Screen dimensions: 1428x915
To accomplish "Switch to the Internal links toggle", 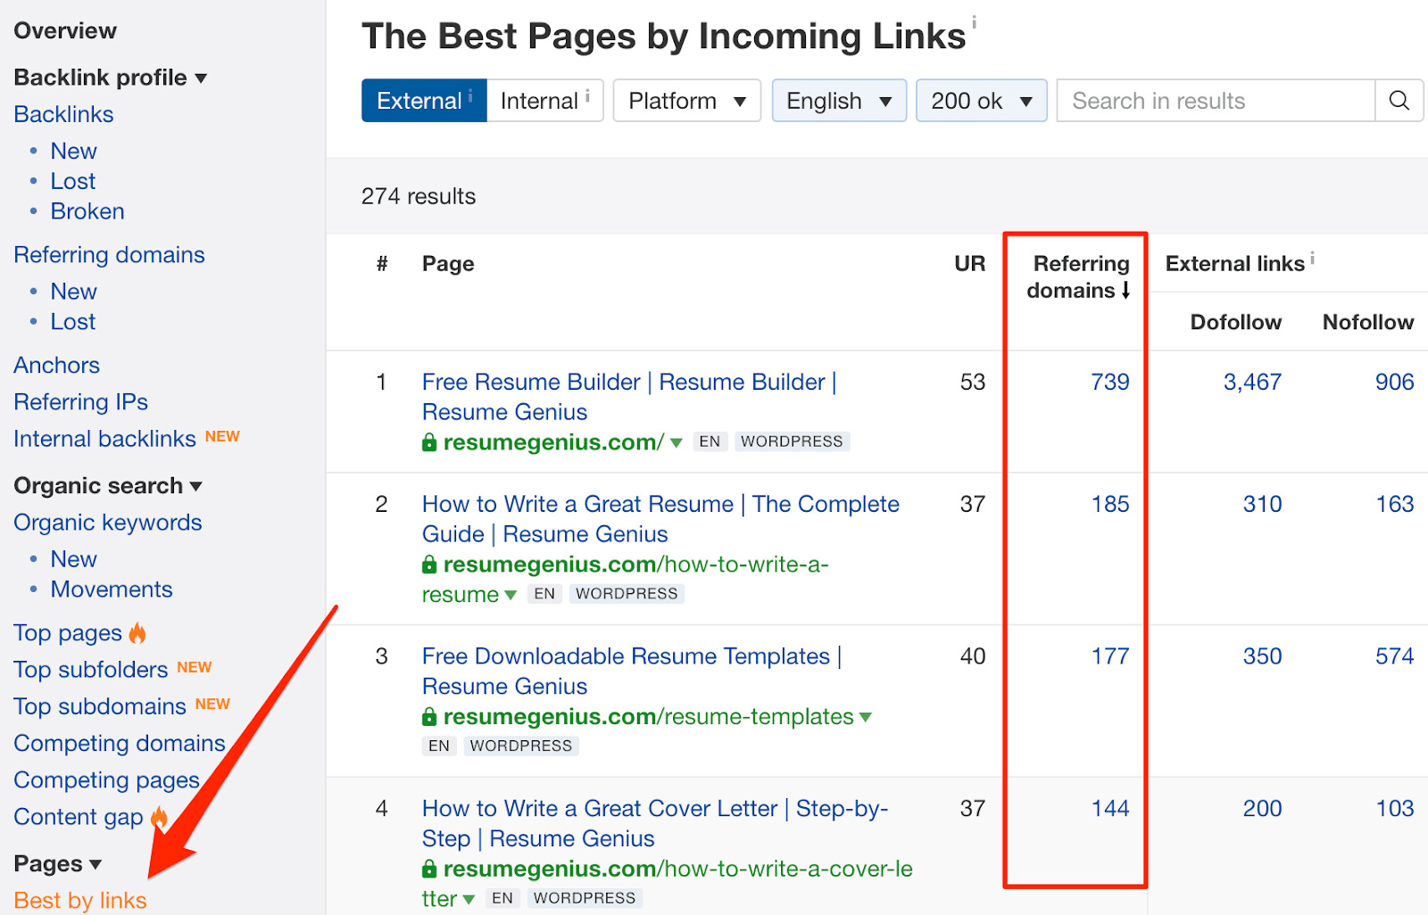I will coord(544,101).
